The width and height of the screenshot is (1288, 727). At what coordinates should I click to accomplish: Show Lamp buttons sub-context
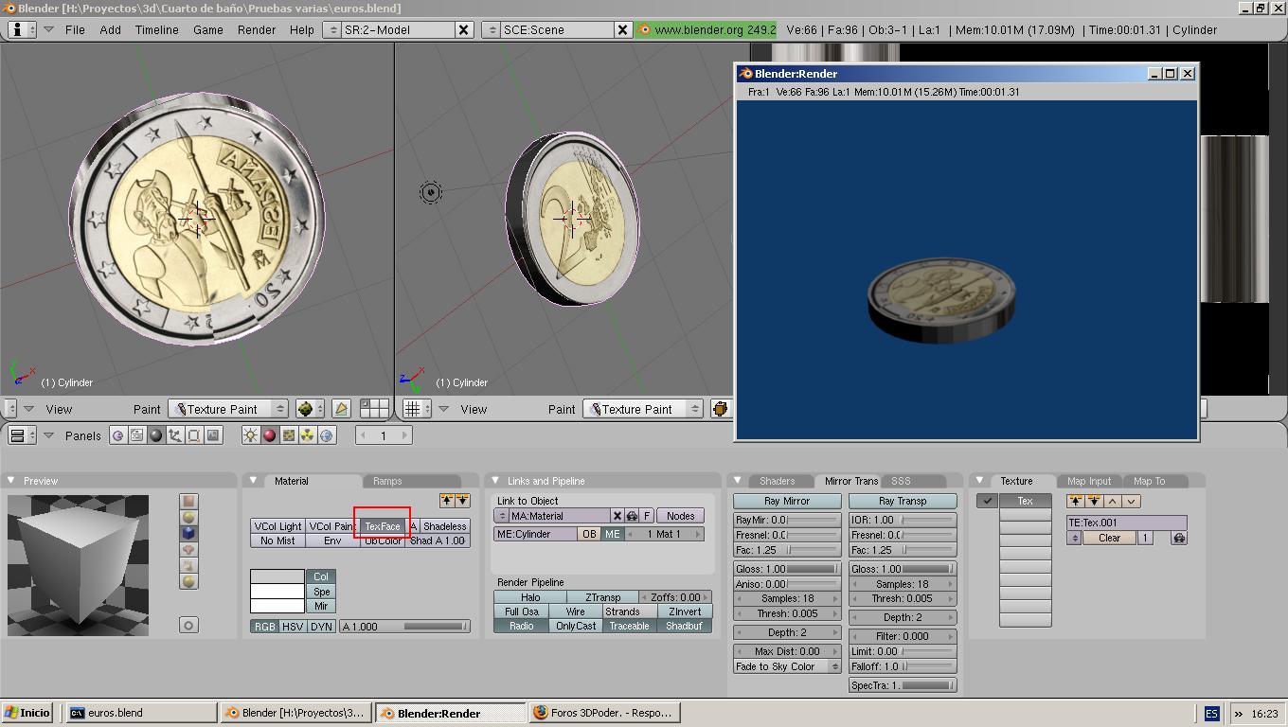click(250, 435)
